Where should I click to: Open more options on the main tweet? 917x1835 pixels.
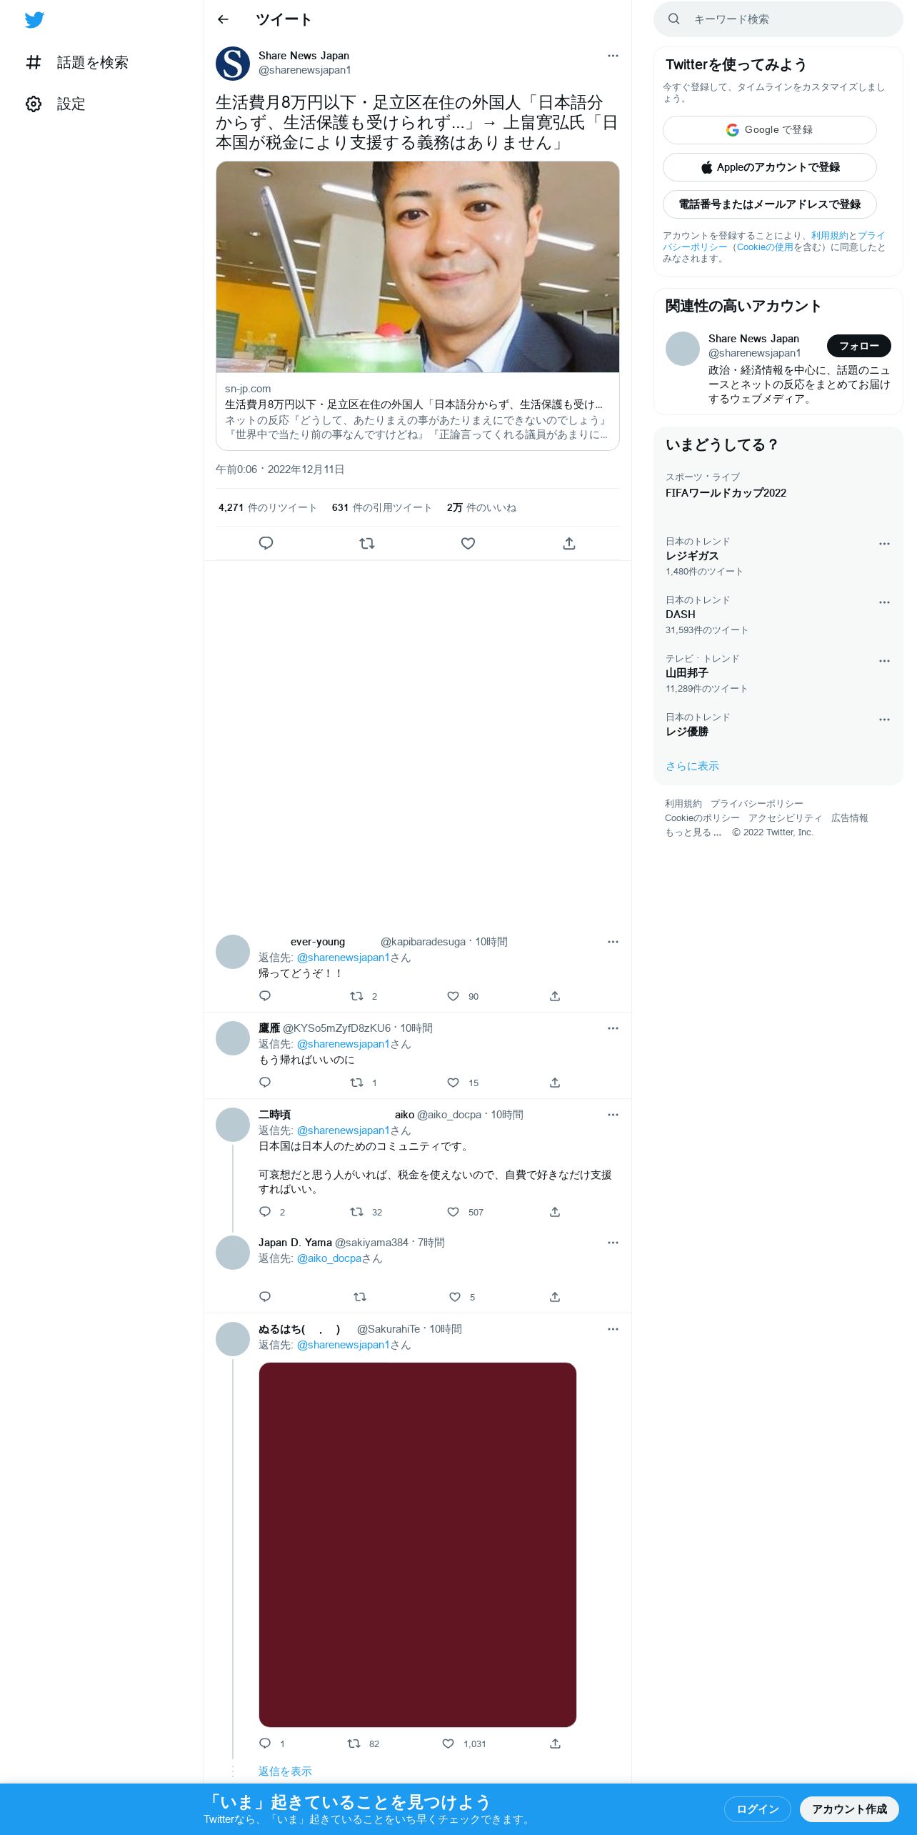(x=613, y=56)
